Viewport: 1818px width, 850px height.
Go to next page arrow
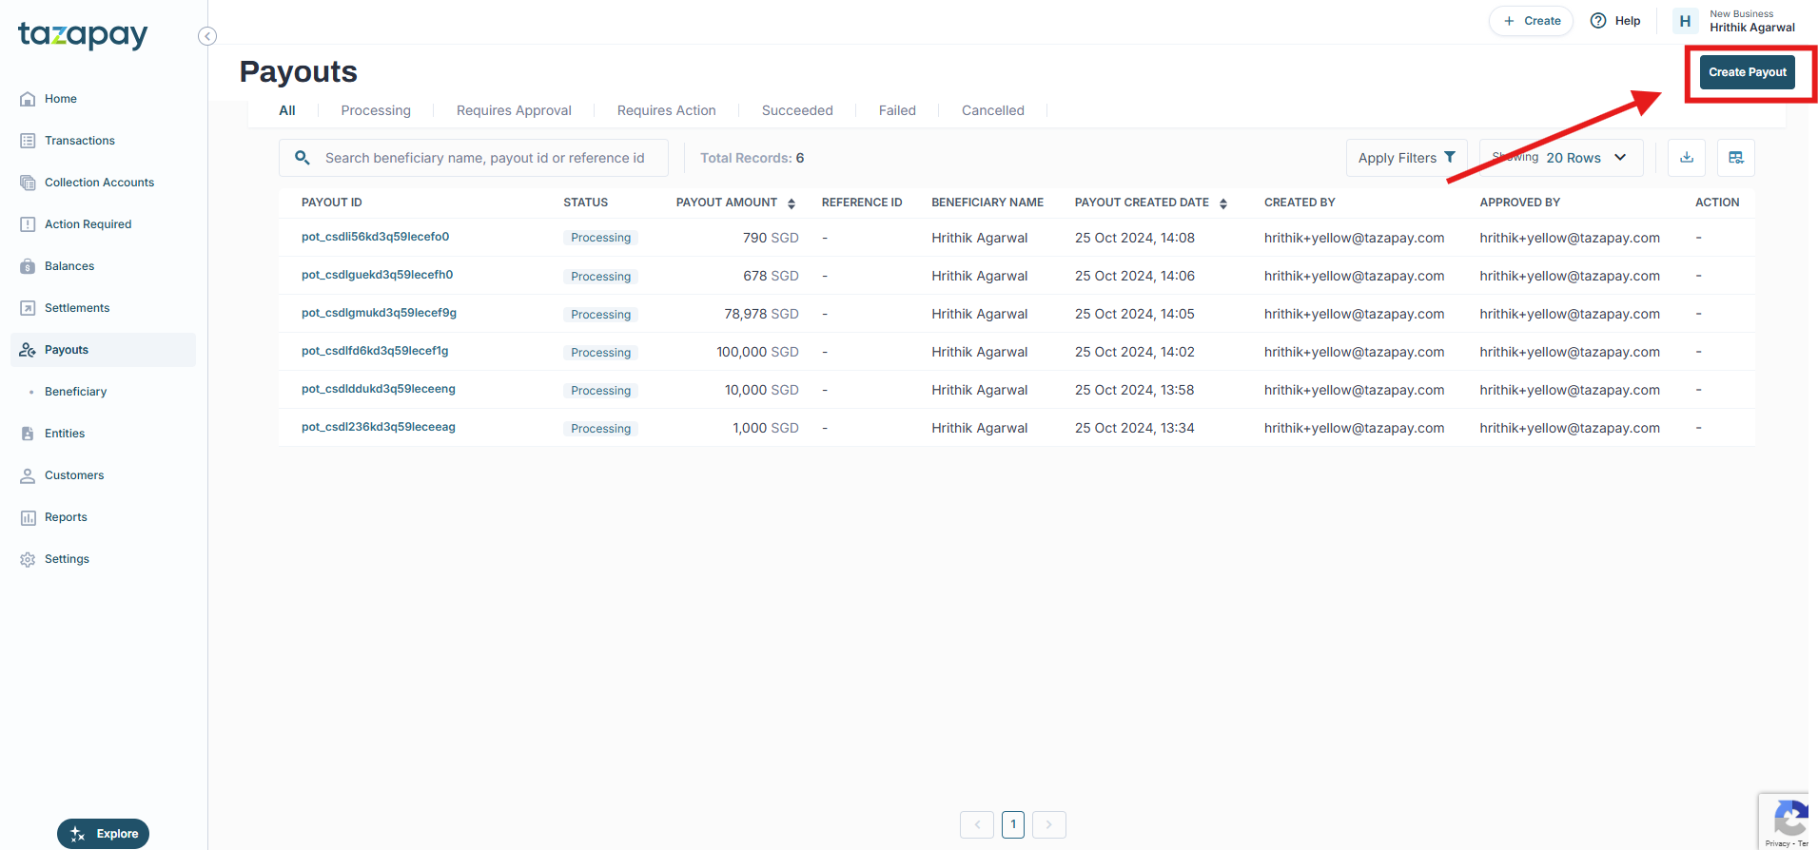(x=1049, y=824)
